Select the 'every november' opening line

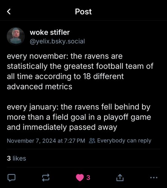(x=64, y=56)
